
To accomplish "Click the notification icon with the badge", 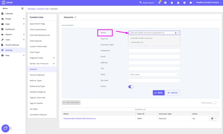I will [x=159, y=3].
